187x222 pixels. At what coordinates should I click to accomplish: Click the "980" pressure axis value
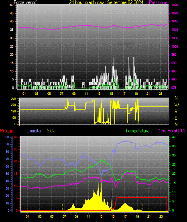tap(174, 79)
